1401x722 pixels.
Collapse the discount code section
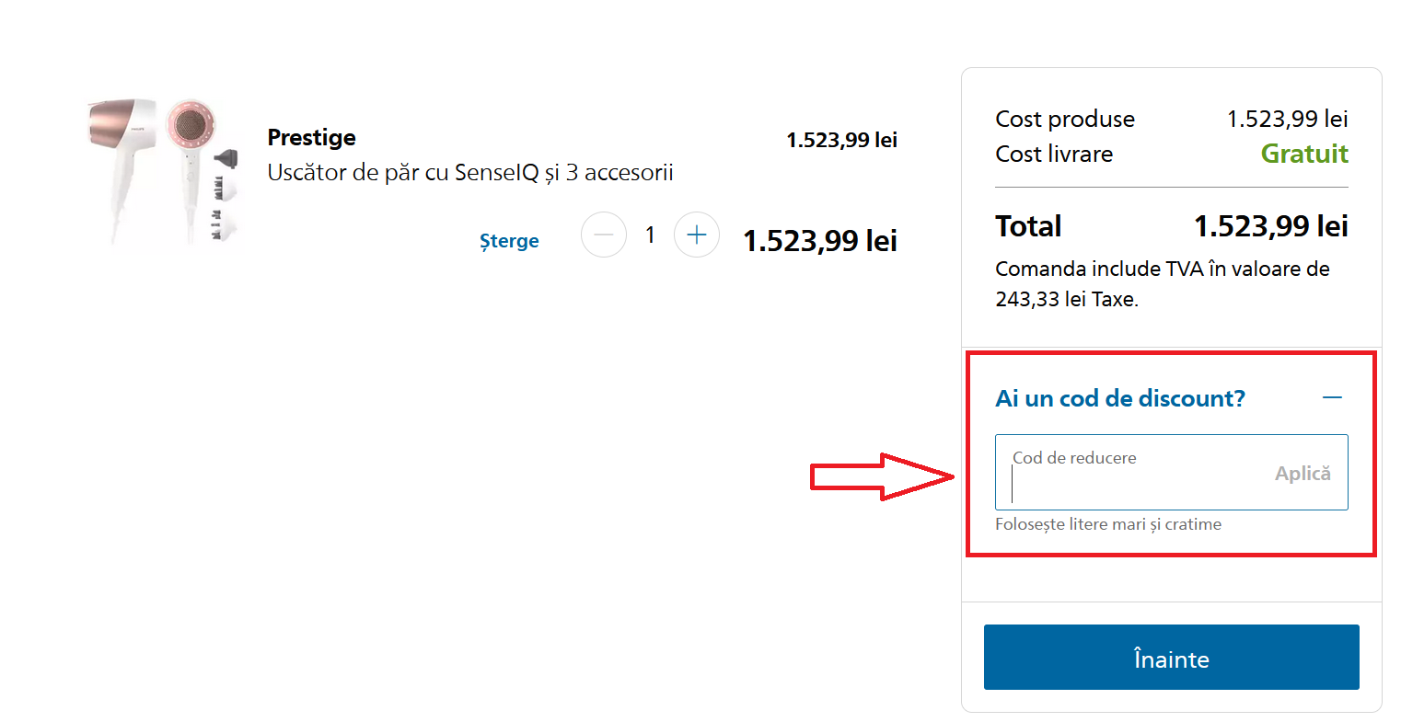click(1332, 398)
